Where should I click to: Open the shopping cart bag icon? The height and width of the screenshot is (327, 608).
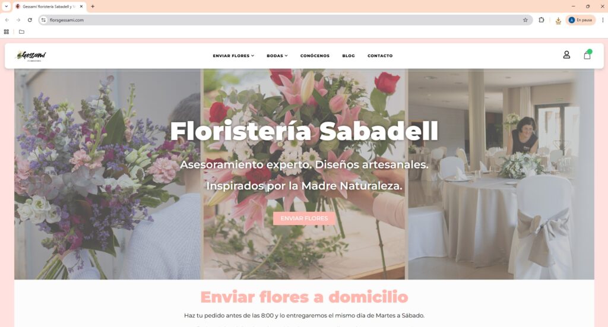pos(587,55)
